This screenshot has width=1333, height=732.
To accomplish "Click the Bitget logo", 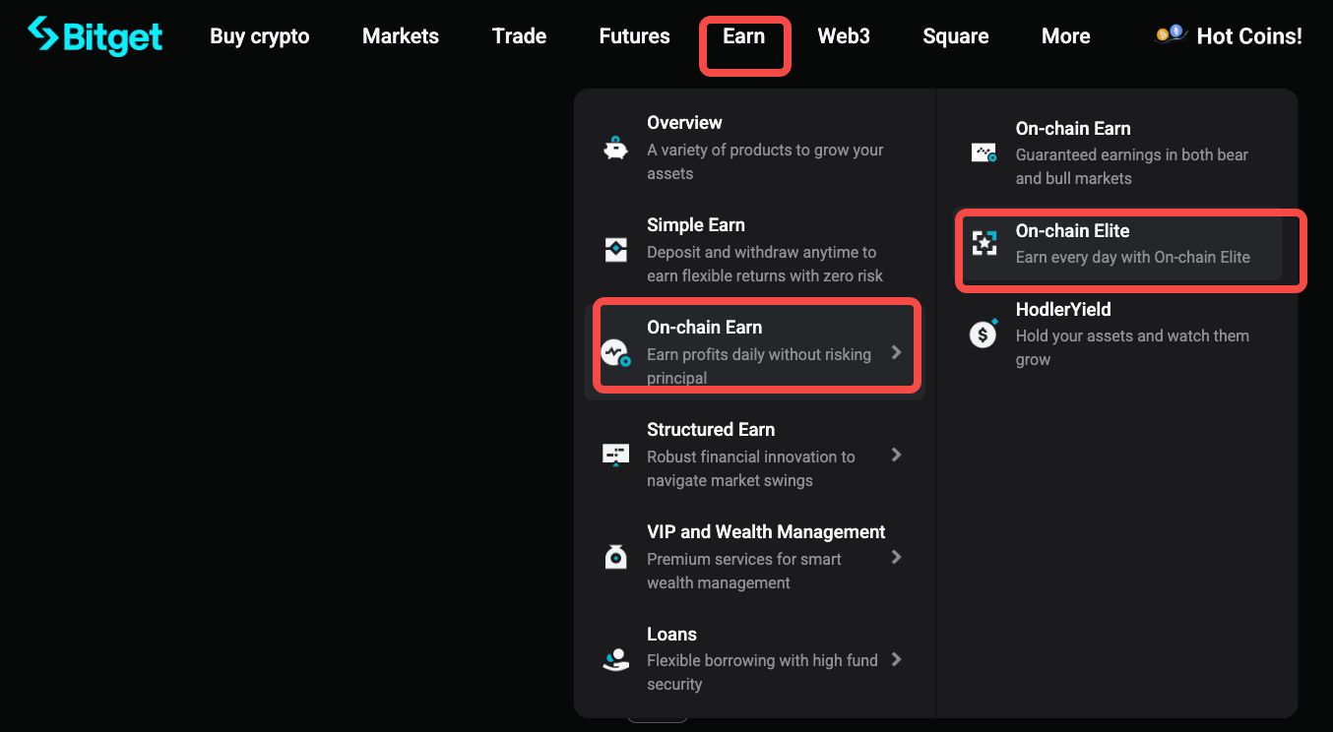I will coord(95,36).
